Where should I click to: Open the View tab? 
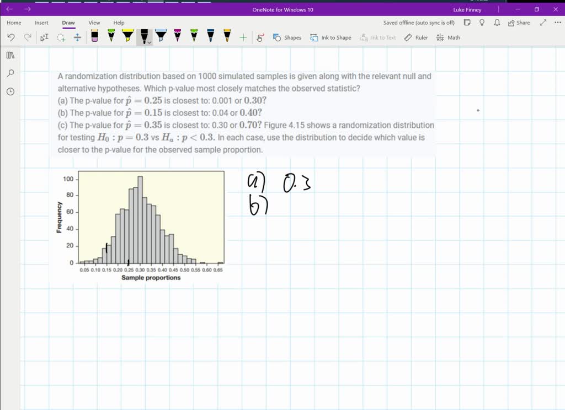pos(94,23)
